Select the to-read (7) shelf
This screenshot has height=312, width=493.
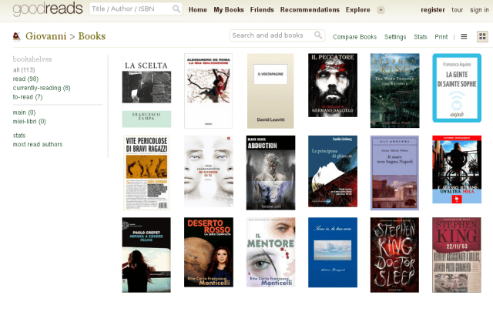click(28, 97)
